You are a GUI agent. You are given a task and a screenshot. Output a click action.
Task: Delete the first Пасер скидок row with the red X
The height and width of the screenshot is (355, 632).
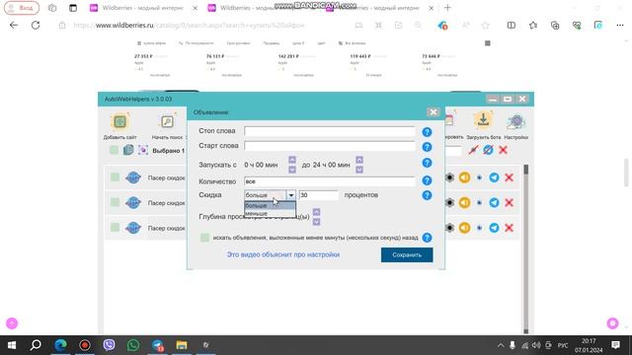point(510,177)
